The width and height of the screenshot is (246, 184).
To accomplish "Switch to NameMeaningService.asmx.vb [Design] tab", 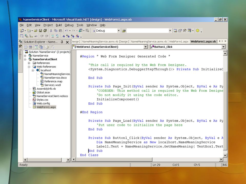I will point(105,42).
